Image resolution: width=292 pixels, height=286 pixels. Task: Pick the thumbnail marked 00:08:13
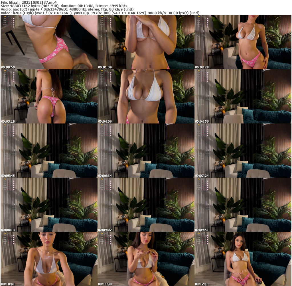tap(49, 205)
